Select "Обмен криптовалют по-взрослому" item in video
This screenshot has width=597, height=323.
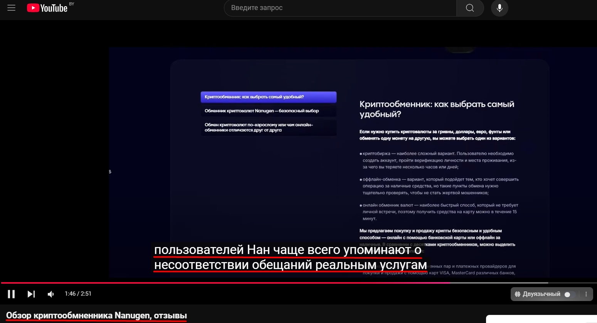tap(269, 128)
